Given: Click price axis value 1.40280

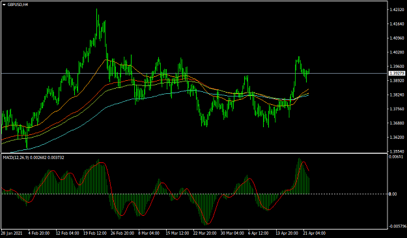Looking at the screenshot, I should pyautogui.click(x=397, y=52).
